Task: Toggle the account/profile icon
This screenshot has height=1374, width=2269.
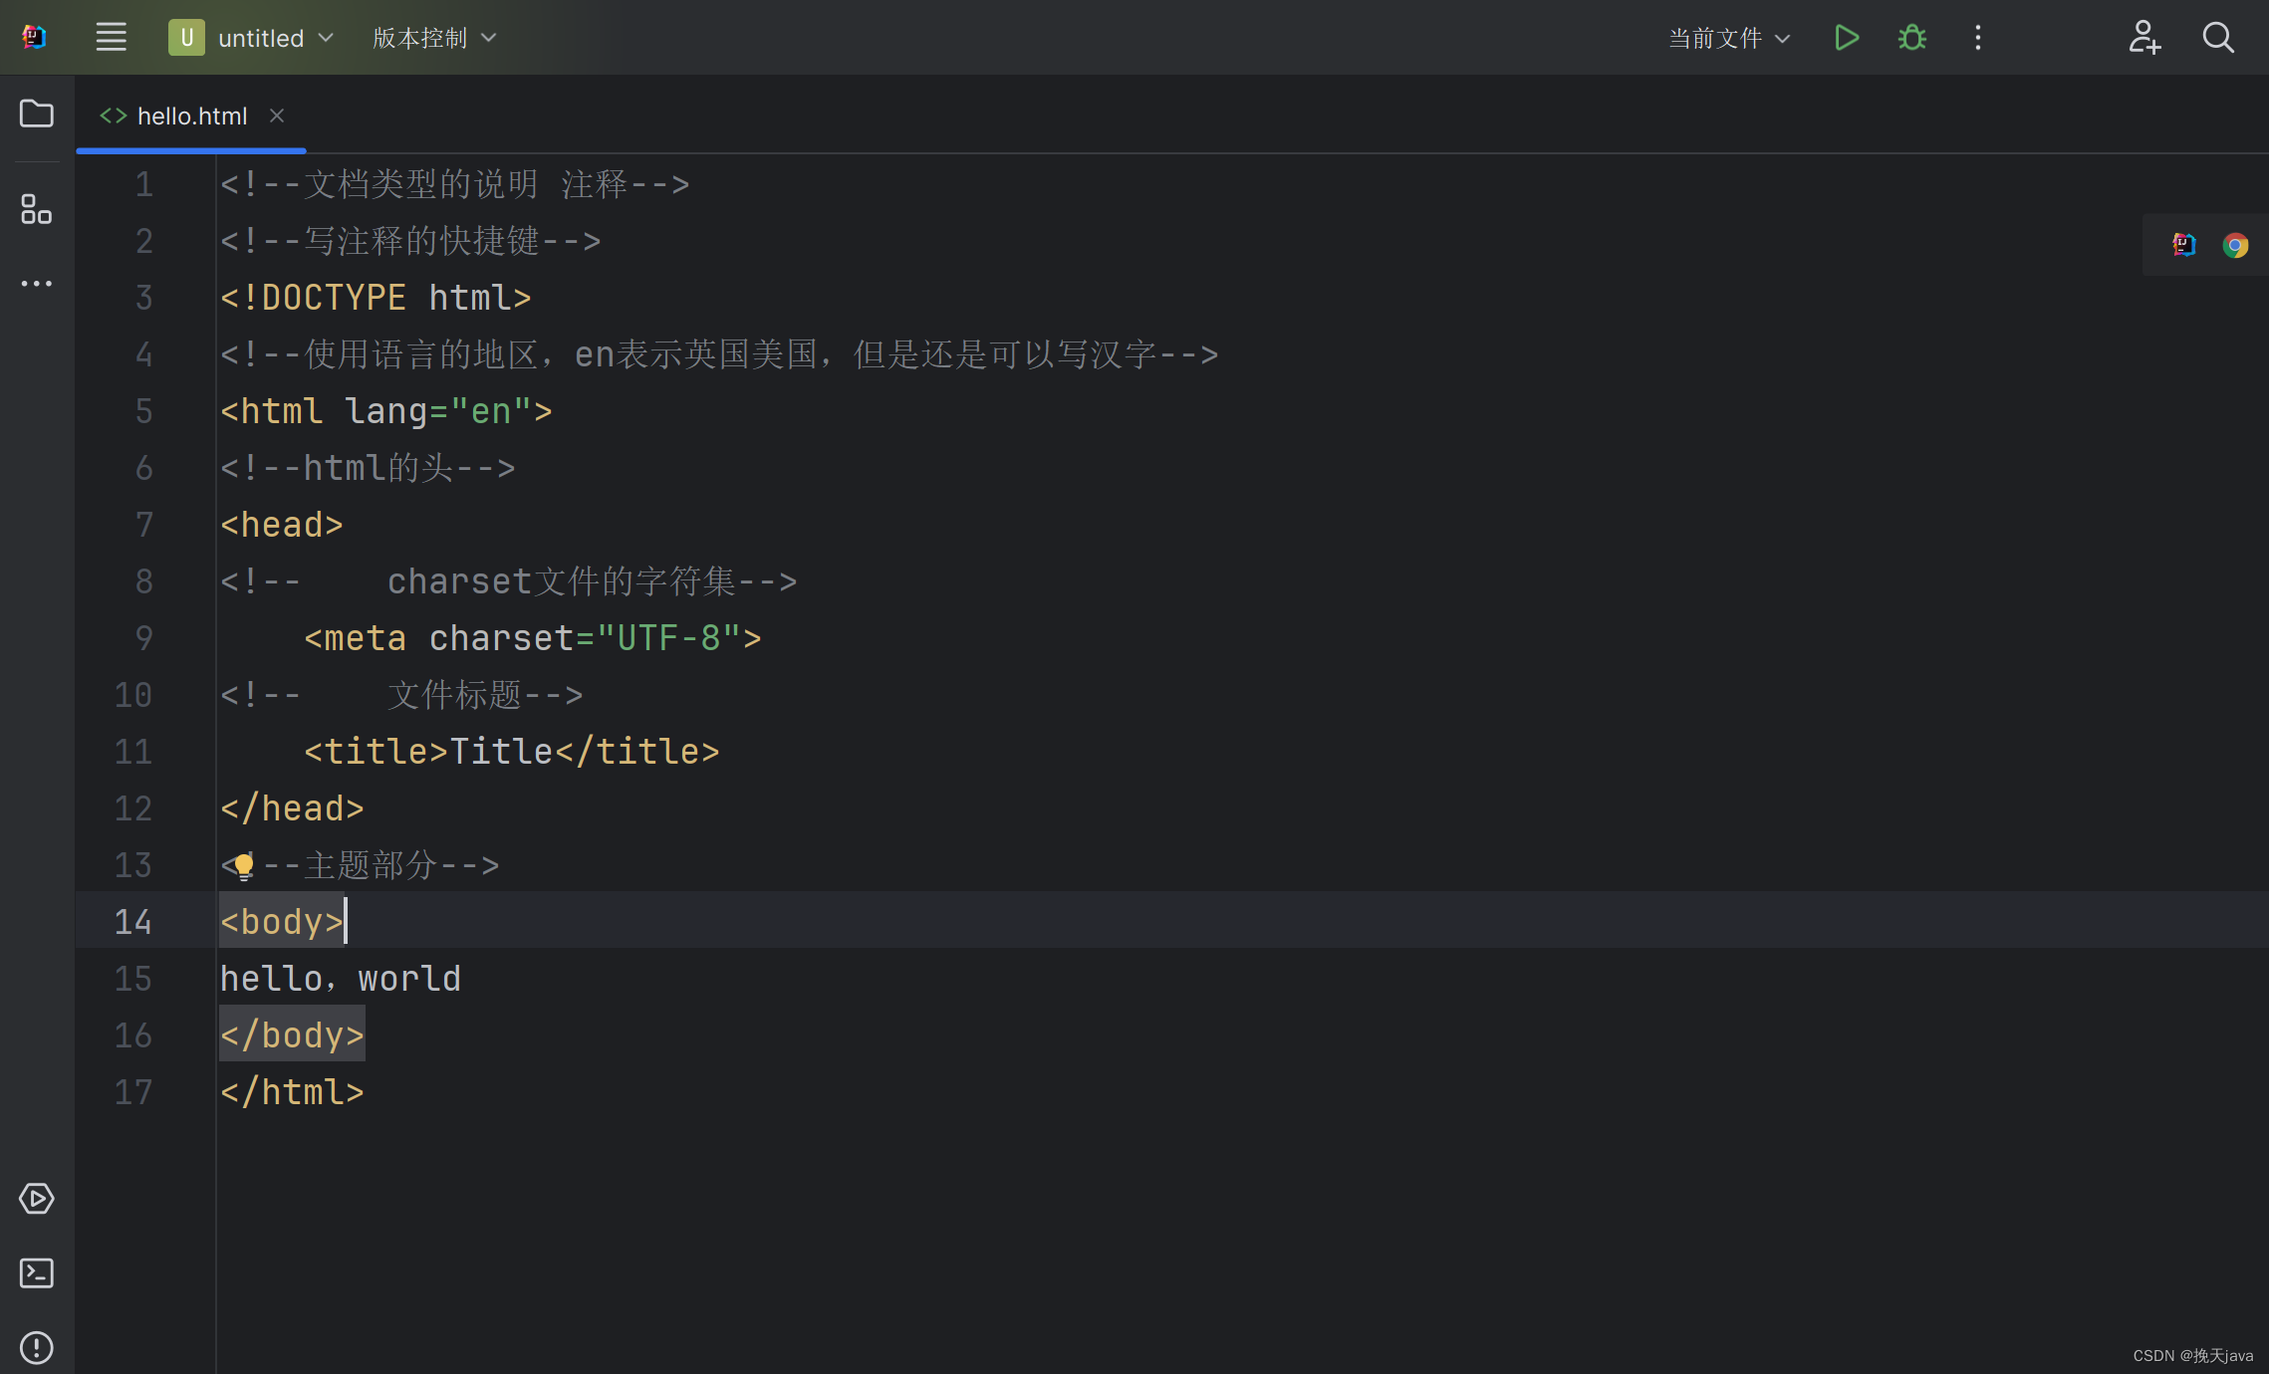Action: pos(2143,37)
